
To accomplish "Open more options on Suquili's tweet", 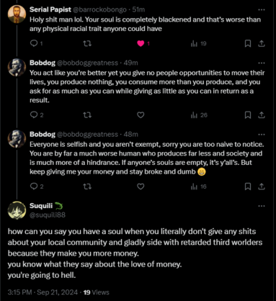I will pyautogui.click(x=262, y=206).
